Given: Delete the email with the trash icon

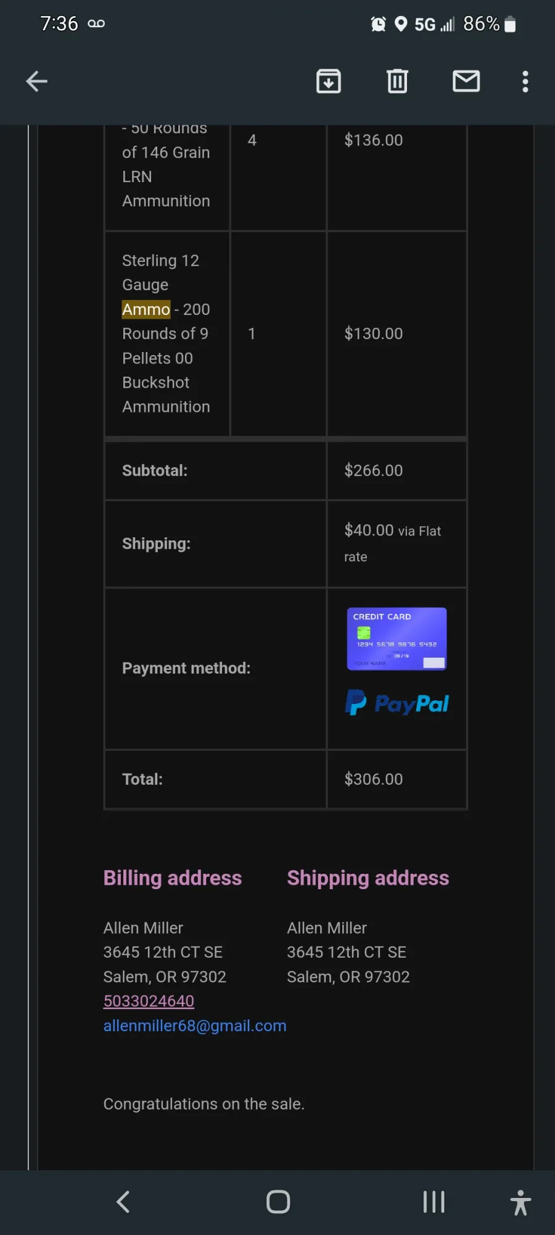Looking at the screenshot, I should [397, 82].
